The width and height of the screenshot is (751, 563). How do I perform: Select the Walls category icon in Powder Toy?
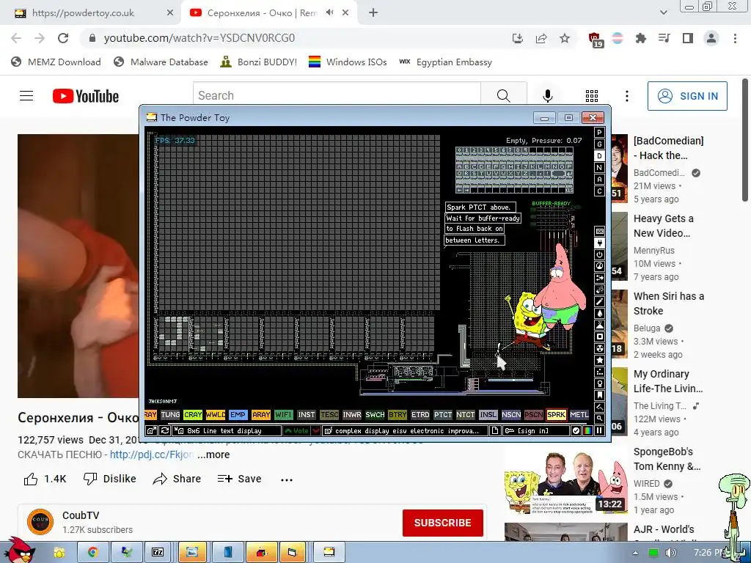coord(599,231)
